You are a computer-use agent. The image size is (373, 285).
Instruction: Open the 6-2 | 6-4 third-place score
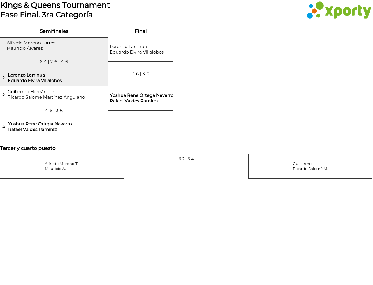coord(186,159)
